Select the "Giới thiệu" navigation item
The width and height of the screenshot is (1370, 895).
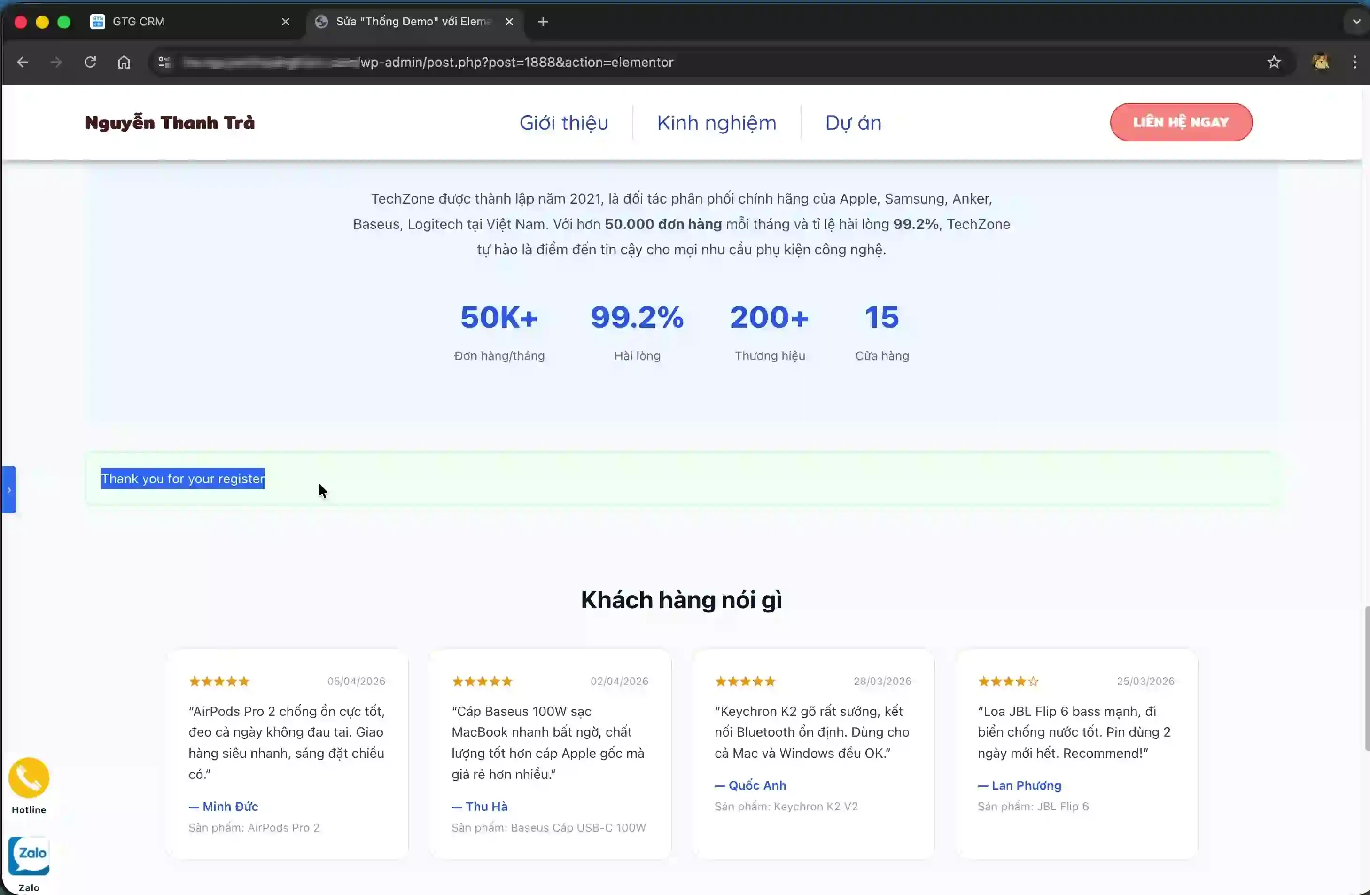point(563,122)
